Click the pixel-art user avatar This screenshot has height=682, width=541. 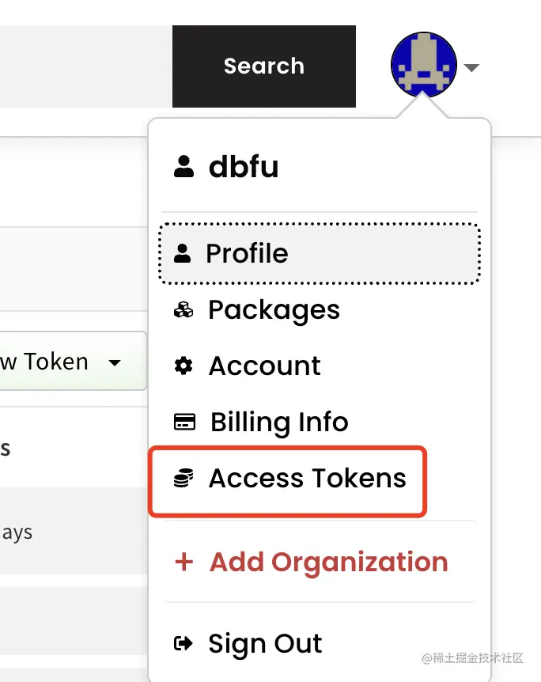[424, 65]
